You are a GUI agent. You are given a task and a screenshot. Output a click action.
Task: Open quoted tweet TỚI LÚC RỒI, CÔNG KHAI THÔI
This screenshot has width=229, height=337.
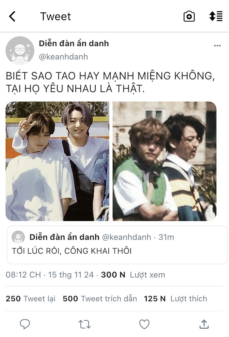click(117, 245)
